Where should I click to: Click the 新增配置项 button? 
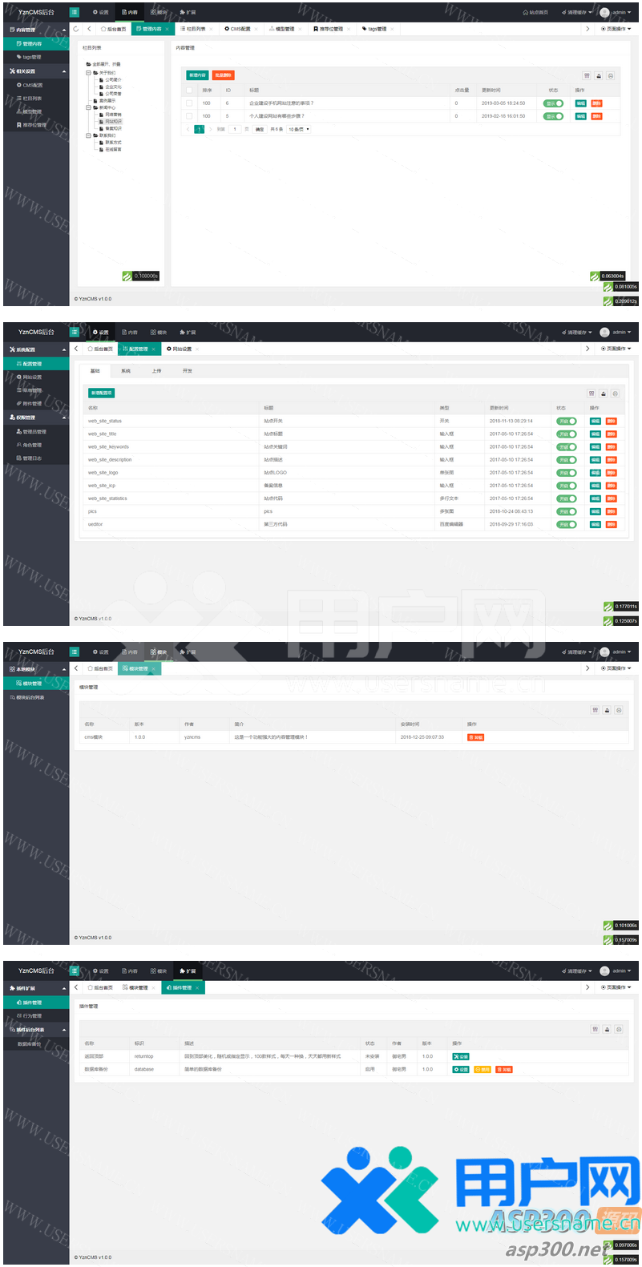point(101,393)
